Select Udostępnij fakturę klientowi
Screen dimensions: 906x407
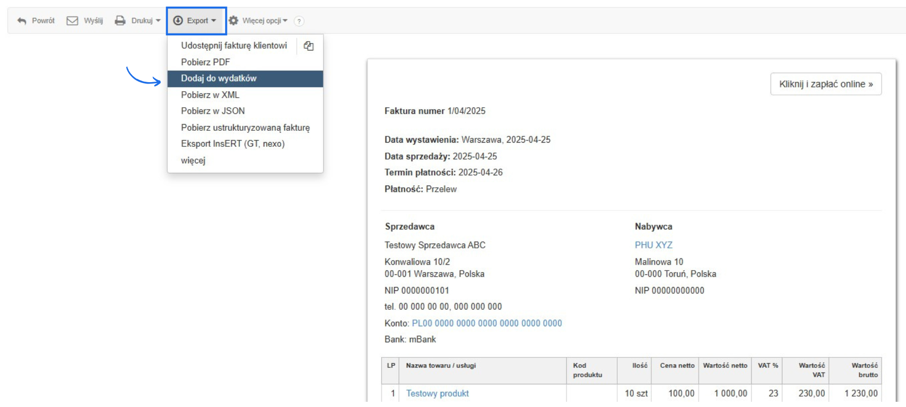click(x=234, y=46)
